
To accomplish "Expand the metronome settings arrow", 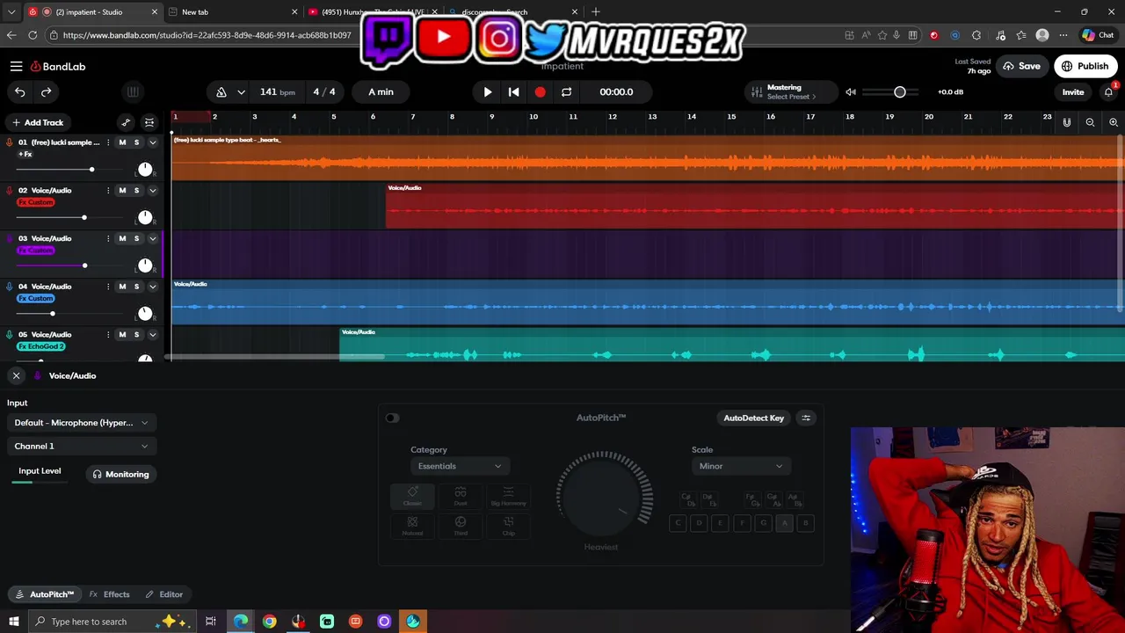I will (x=241, y=91).
